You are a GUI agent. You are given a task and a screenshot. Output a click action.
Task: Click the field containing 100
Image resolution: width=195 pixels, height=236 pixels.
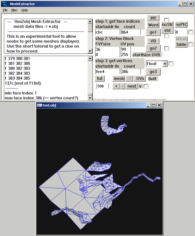point(103,86)
